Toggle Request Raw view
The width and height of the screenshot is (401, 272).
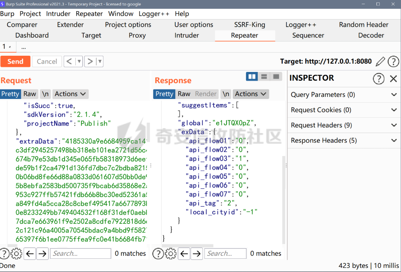click(30, 94)
